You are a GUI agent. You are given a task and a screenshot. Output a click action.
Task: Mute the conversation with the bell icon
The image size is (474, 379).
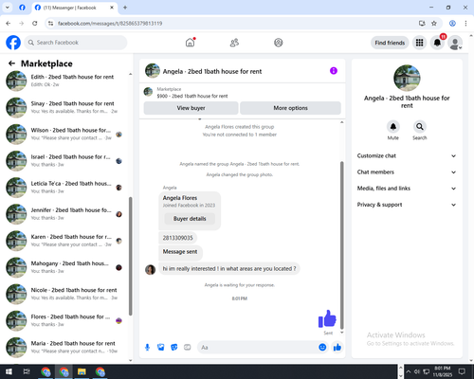tap(393, 127)
